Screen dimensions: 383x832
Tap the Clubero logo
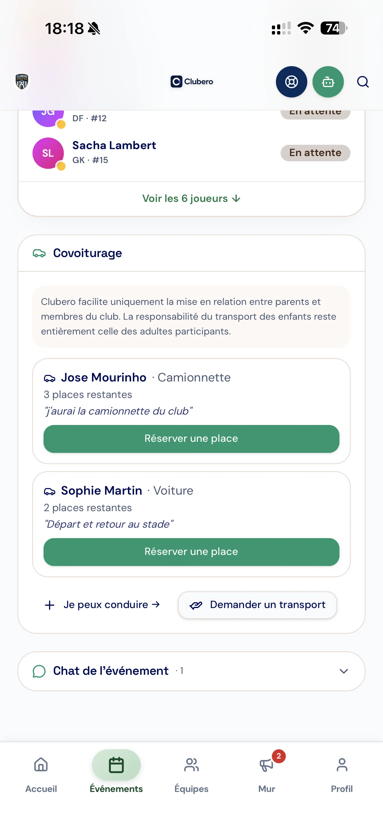tap(191, 82)
